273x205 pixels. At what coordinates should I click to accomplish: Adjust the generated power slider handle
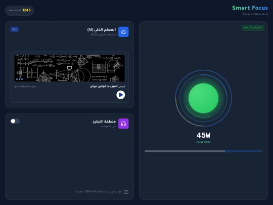226,151
